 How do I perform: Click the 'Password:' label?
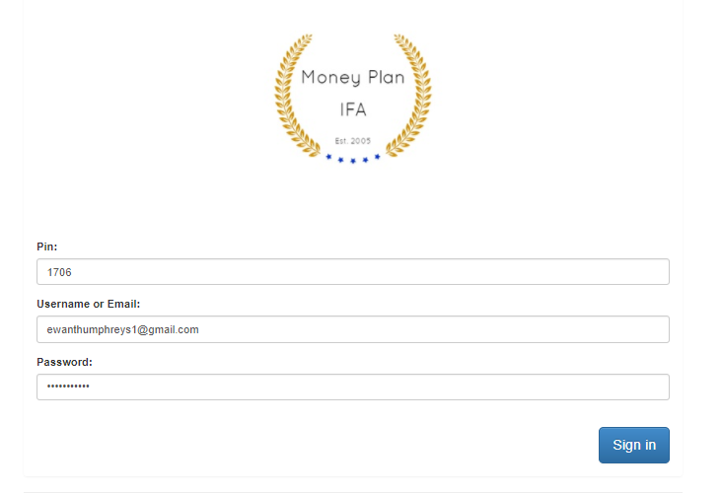[64, 362]
